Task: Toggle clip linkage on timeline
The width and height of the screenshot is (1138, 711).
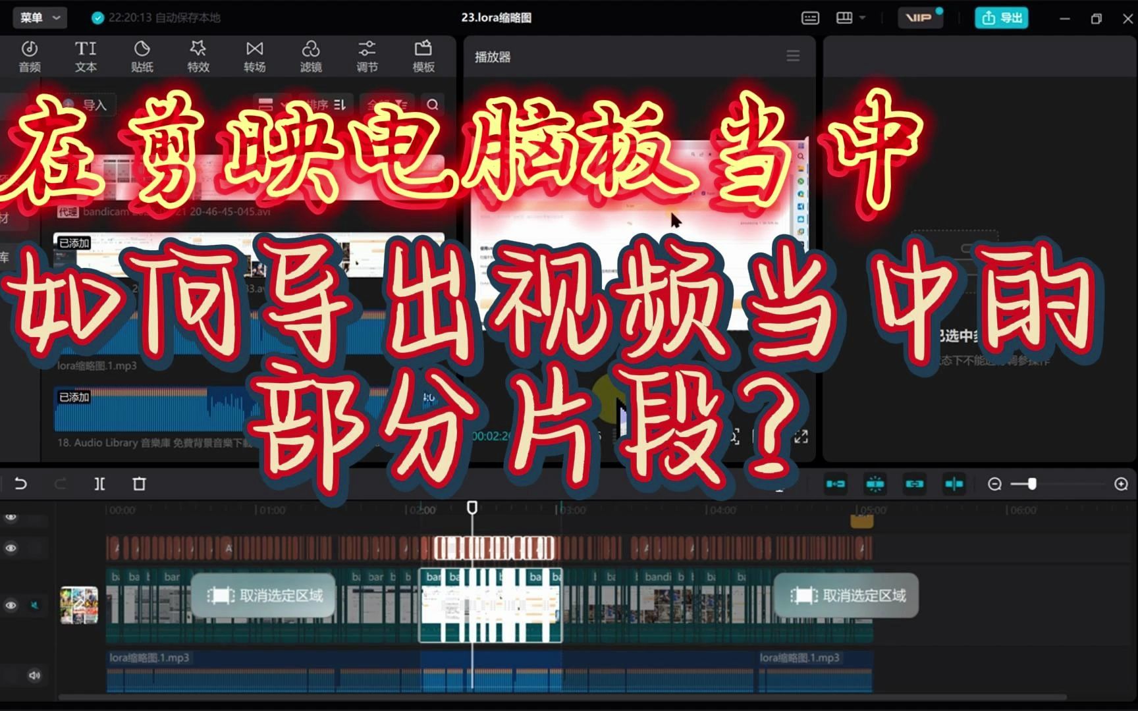Action: [x=915, y=484]
